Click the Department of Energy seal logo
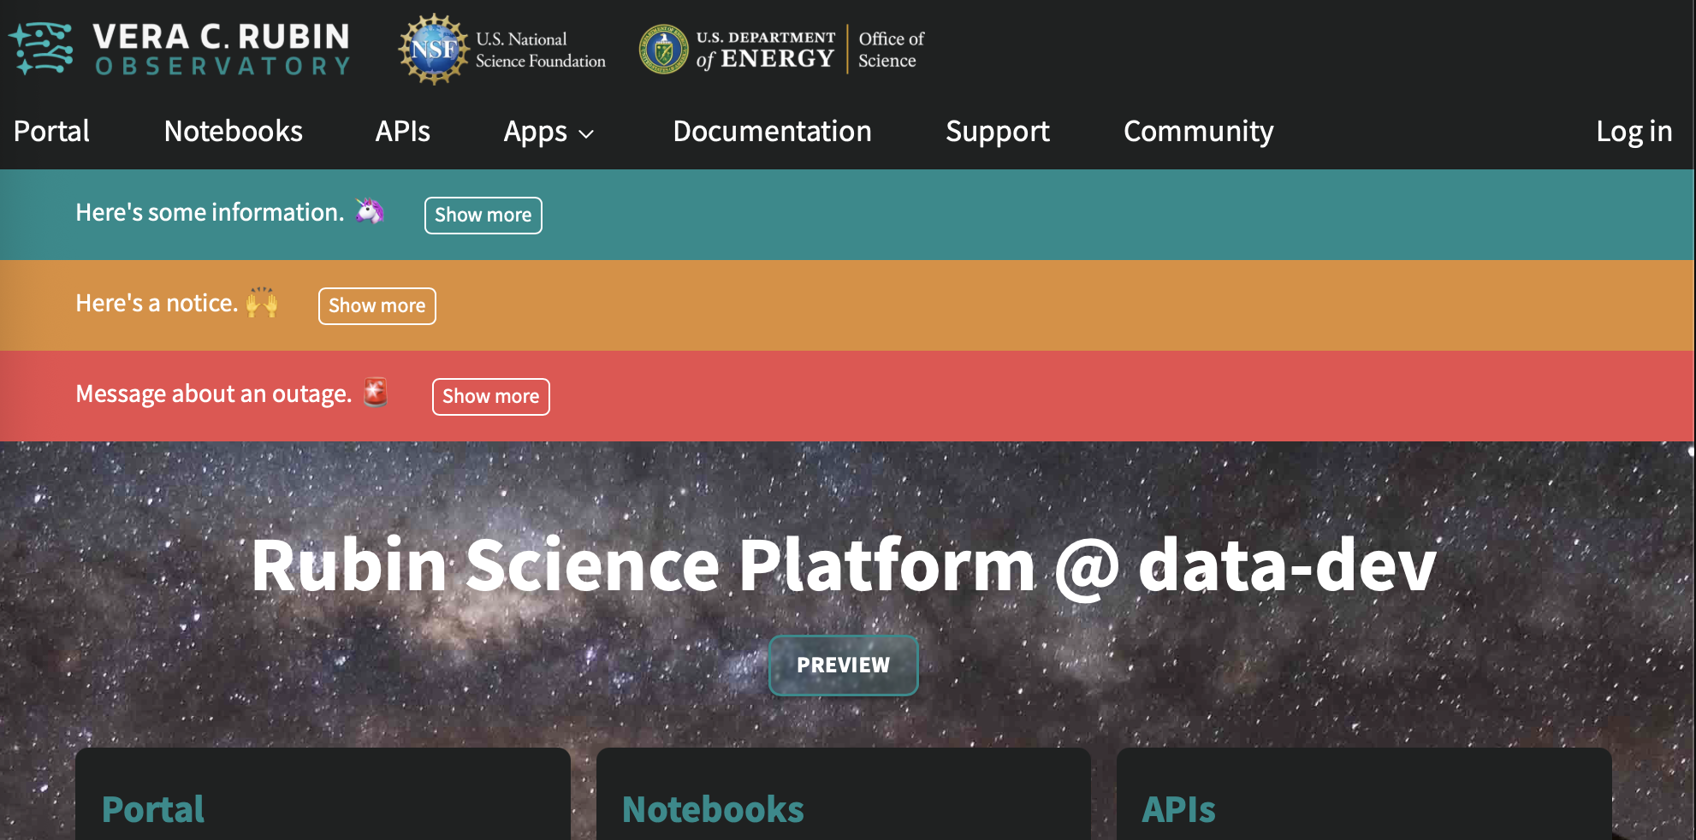 pos(663,50)
